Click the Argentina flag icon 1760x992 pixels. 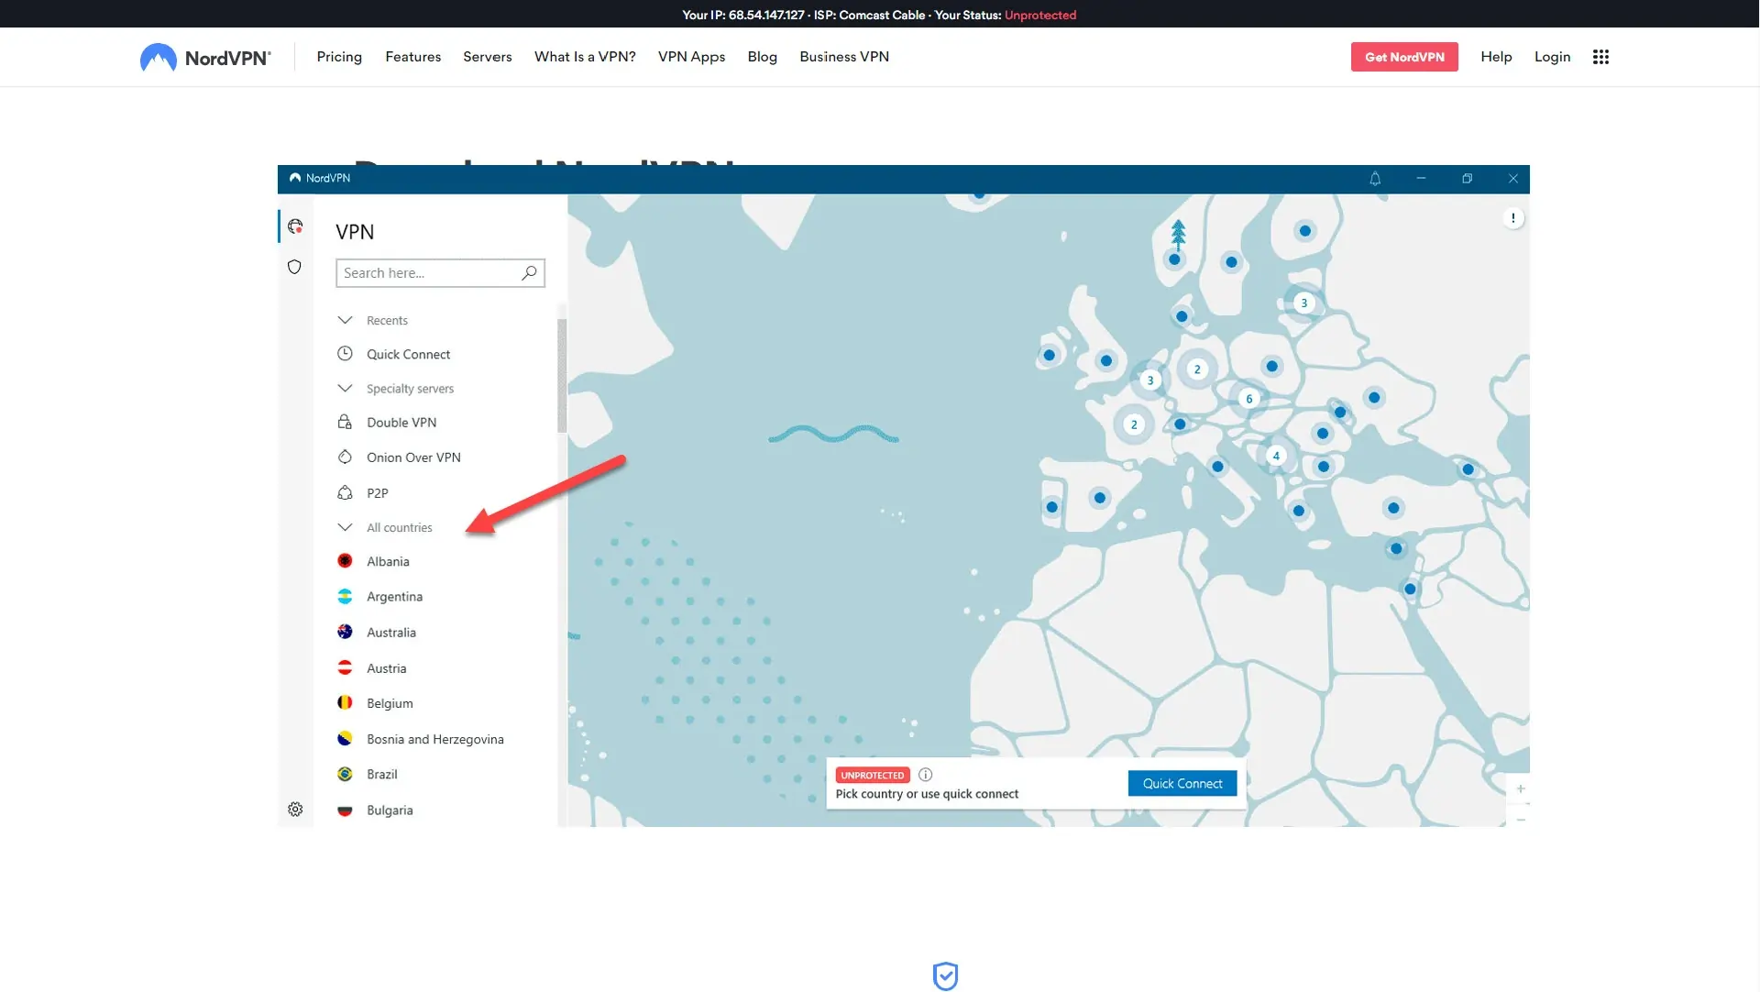345,596
